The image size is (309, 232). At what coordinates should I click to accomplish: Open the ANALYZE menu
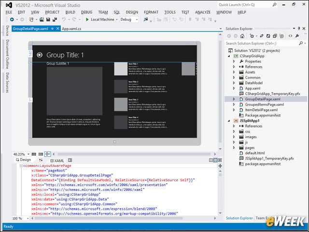tap(203, 12)
